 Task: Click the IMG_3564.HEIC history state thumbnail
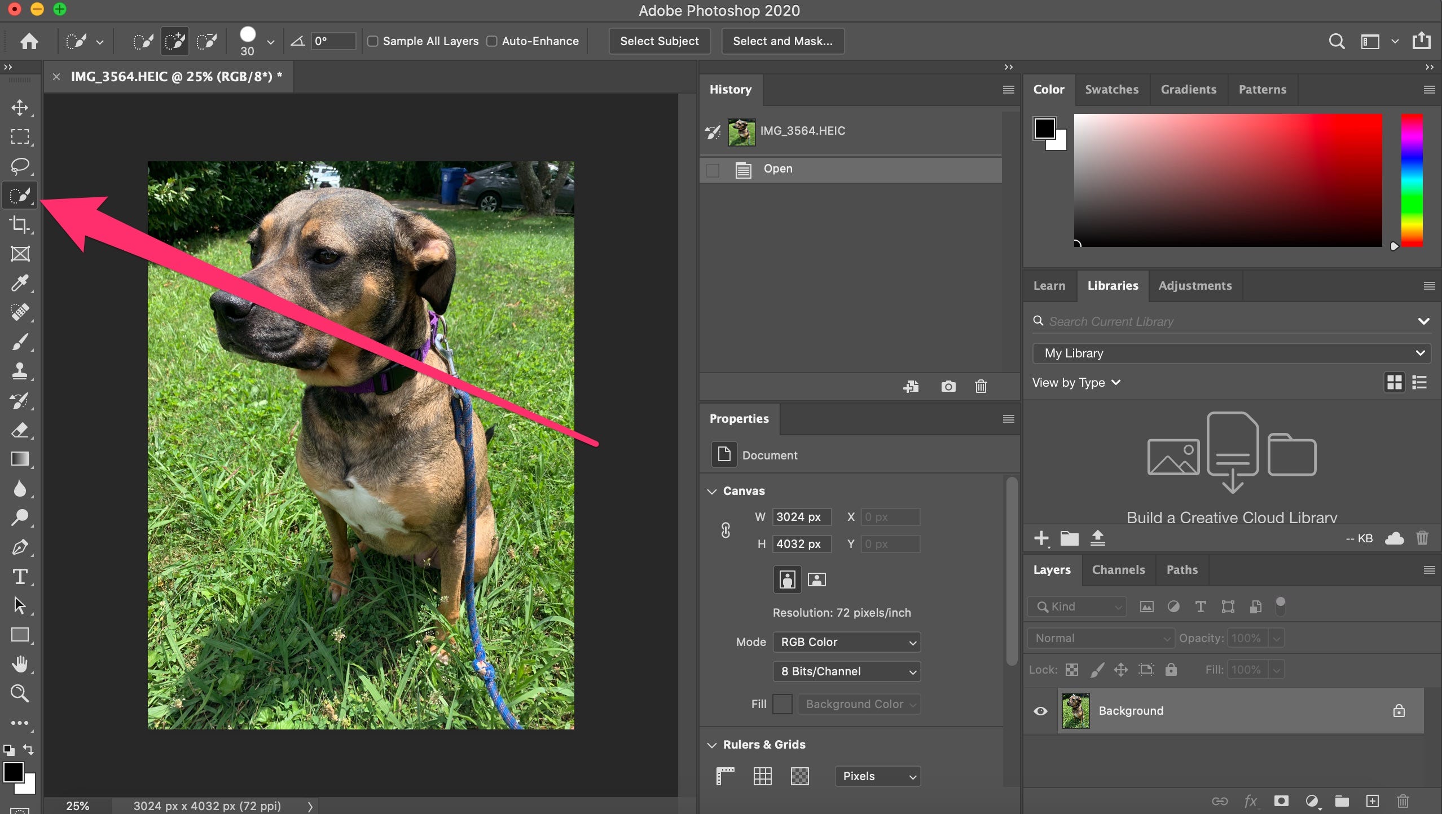pos(742,131)
